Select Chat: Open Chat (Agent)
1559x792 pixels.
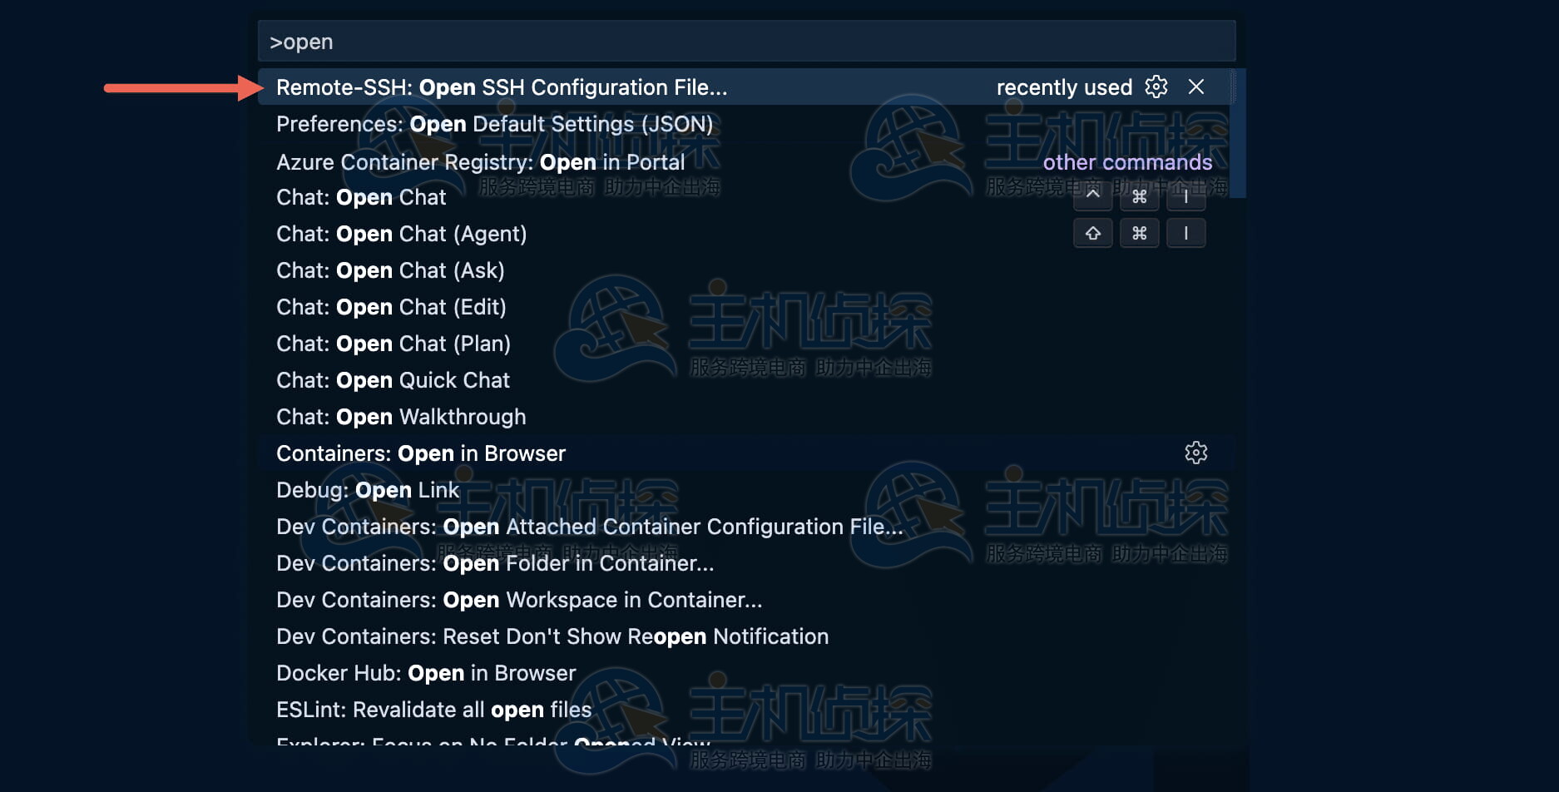point(401,234)
